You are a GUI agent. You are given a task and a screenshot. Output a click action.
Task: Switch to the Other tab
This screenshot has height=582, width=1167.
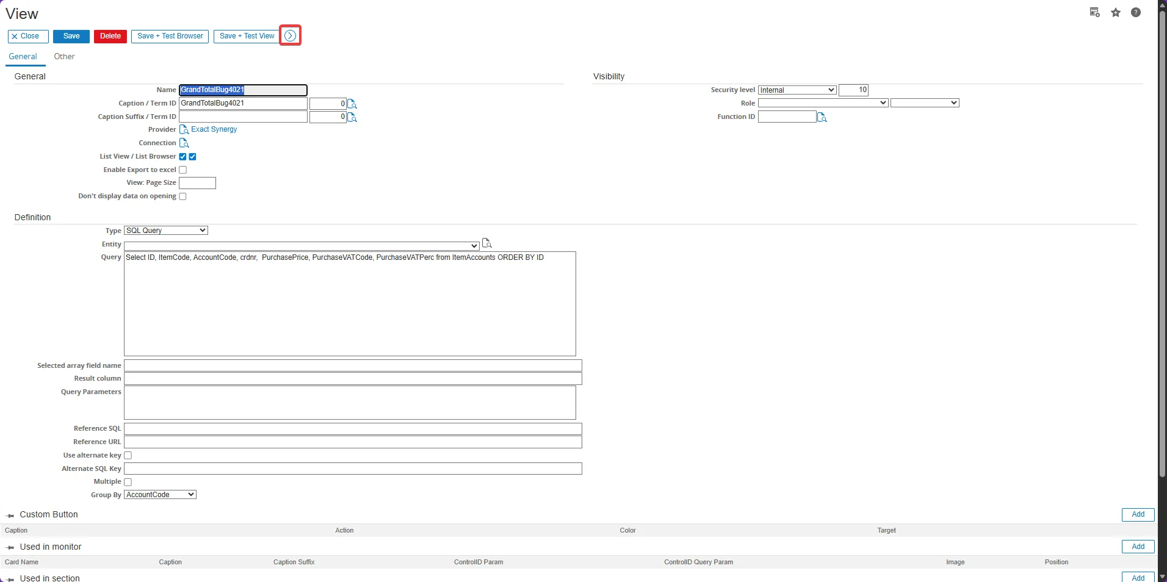(x=64, y=57)
